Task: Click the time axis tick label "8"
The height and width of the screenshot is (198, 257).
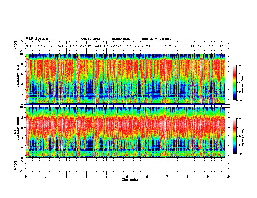Action: tap(188, 177)
